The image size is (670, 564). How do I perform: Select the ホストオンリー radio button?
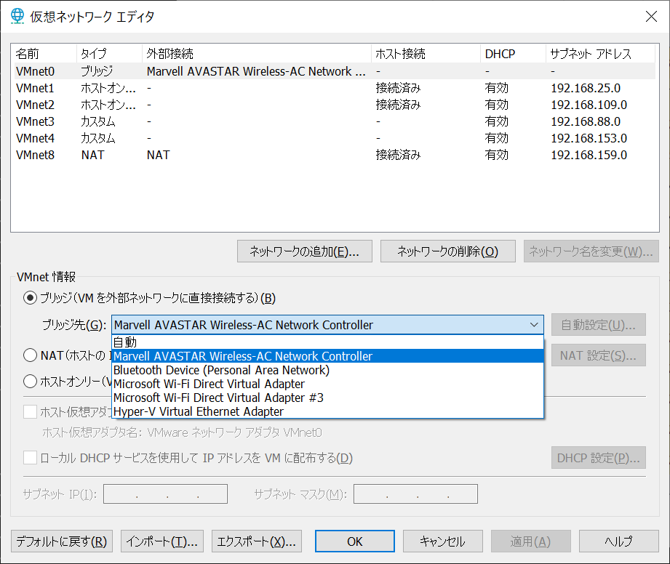click(x=30, y=382)
